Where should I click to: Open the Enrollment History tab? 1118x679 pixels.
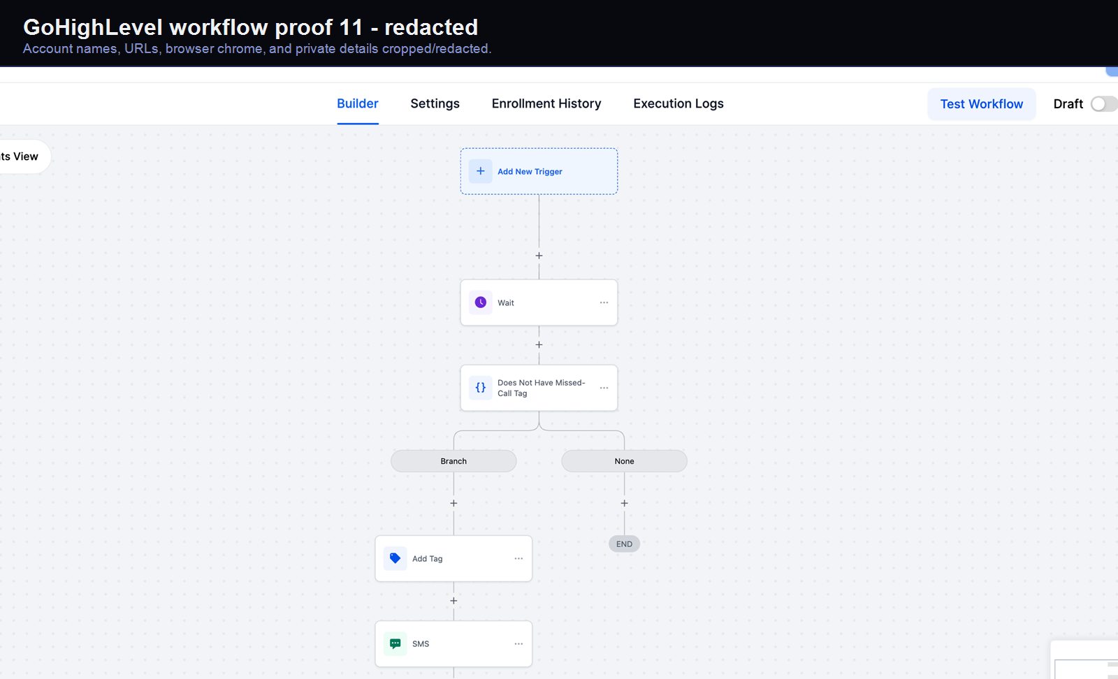[x=546, y=103]
